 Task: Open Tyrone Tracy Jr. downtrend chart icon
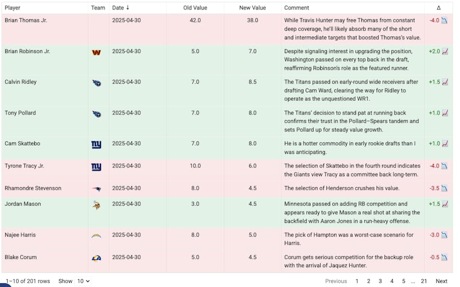pos(444,166)
